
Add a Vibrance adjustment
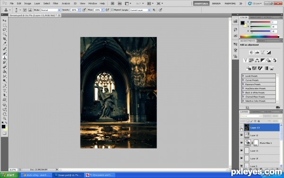[x=246, y=60]
